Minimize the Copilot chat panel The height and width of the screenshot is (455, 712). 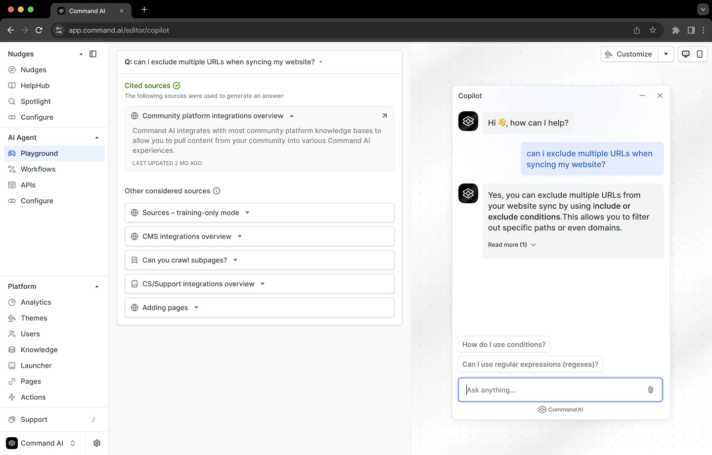[642, 95]
